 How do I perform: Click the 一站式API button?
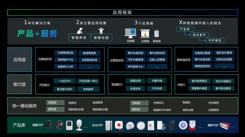pos(65,81)
